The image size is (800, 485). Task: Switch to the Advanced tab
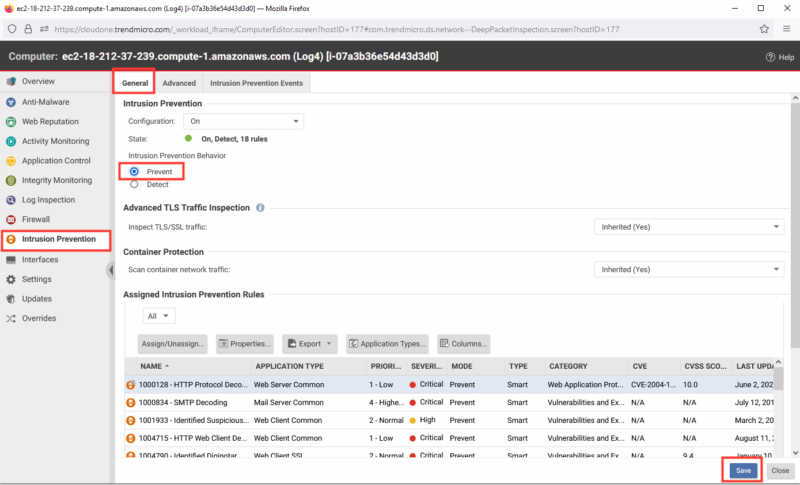click(x=179, y=83)
